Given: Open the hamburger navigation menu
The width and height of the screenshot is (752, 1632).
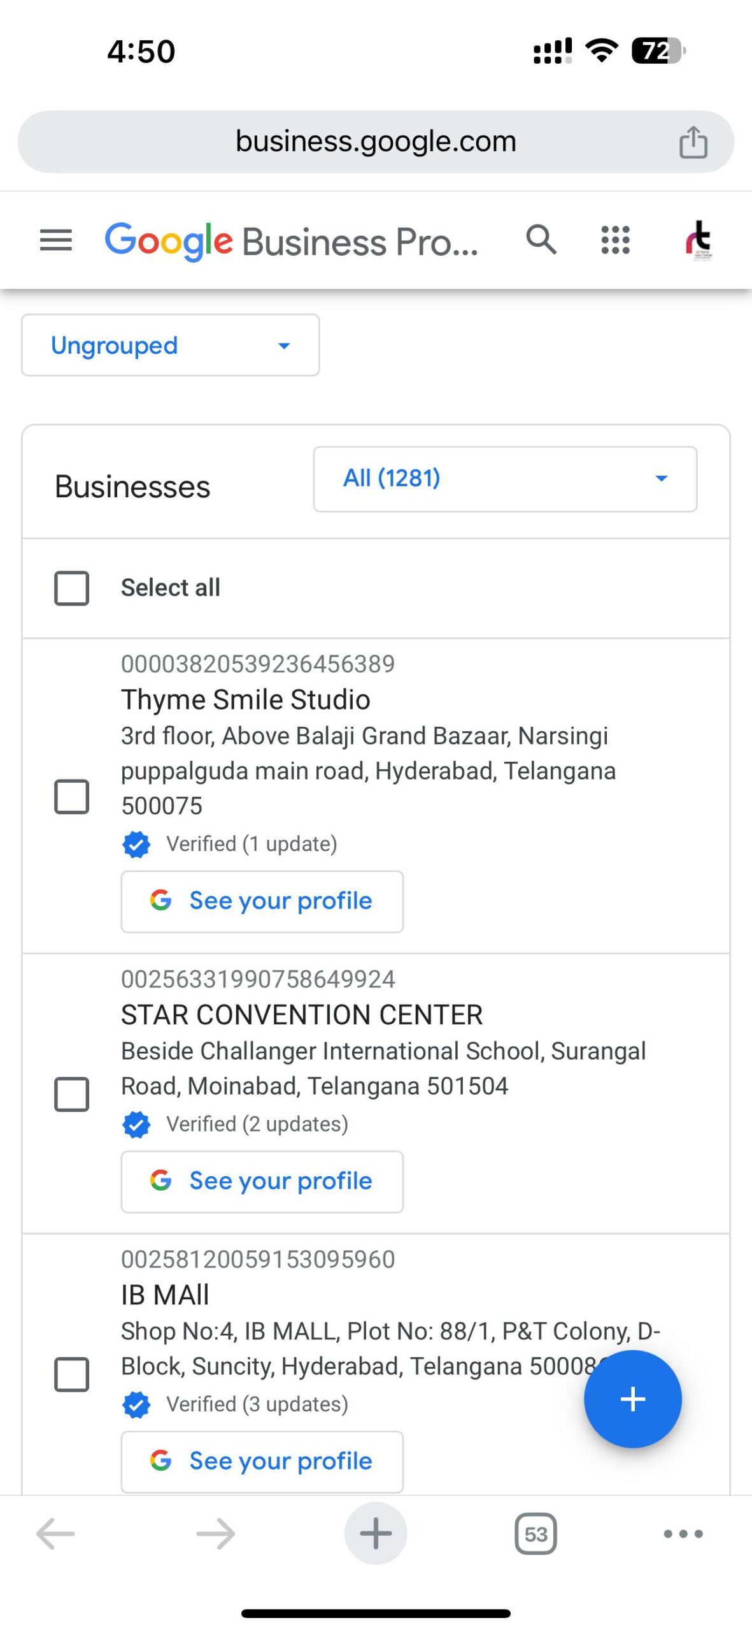Looking at the screenshot, I should (x=56, y=240).
